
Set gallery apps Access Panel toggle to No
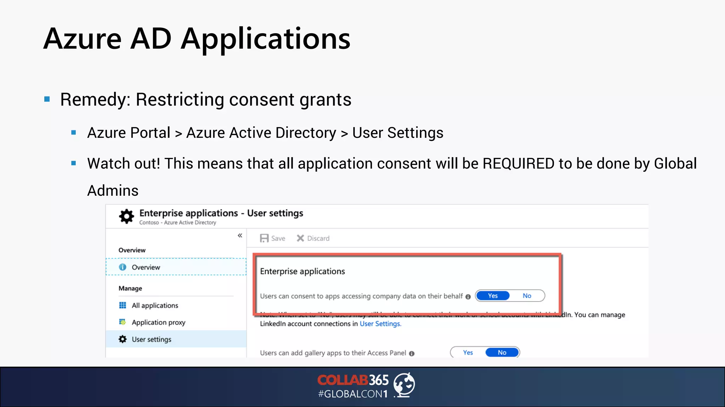(x=502, y=353)
